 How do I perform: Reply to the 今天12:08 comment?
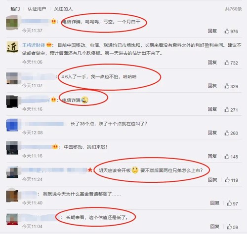pos(212,133)
